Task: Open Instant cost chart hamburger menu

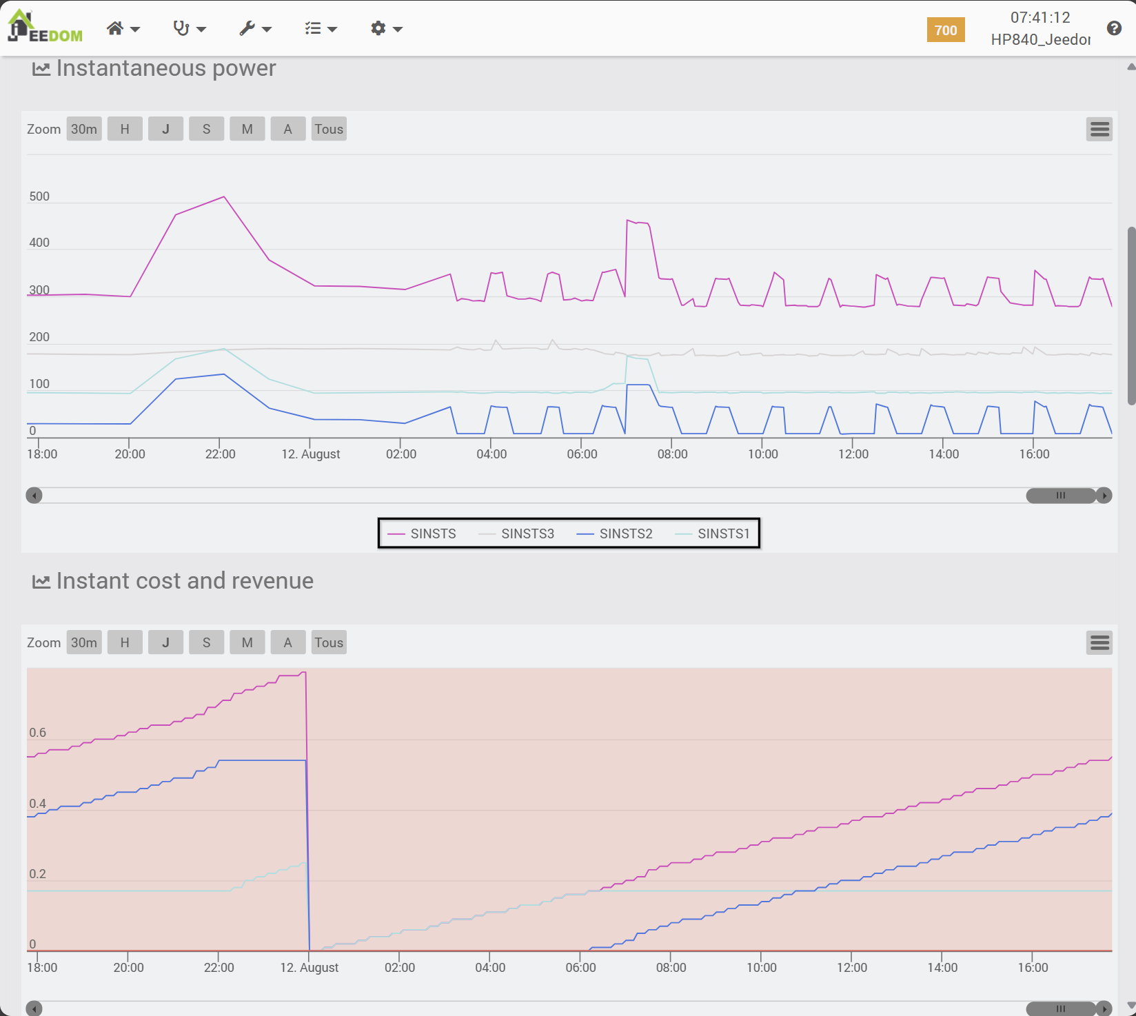Action: (1099, 642)
